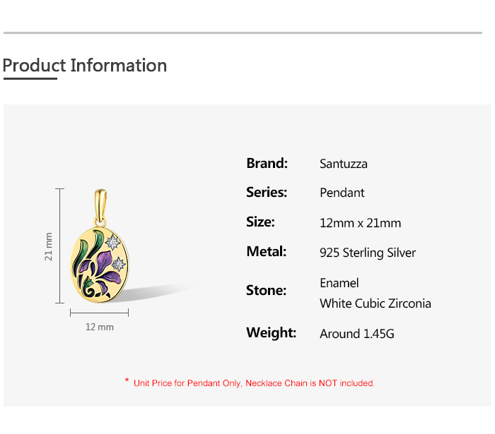Click the "Series:" label
This screenshot has height=434, width=495.
point(266,193)
